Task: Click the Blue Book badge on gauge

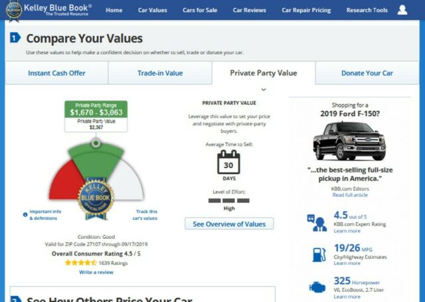Action: (x=96, y=197)
